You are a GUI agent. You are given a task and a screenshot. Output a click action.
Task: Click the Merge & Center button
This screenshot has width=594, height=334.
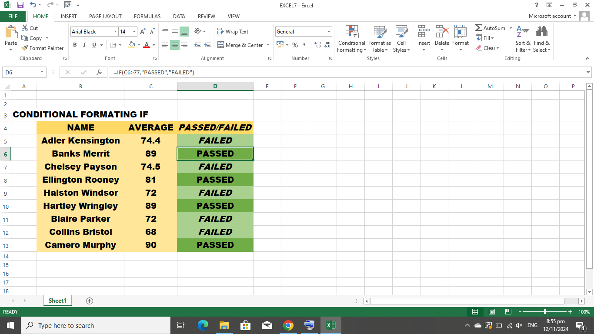point(240,45)
